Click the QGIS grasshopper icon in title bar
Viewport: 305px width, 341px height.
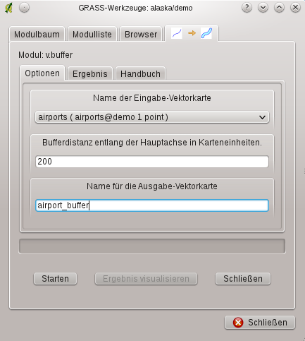pos(8,8)
